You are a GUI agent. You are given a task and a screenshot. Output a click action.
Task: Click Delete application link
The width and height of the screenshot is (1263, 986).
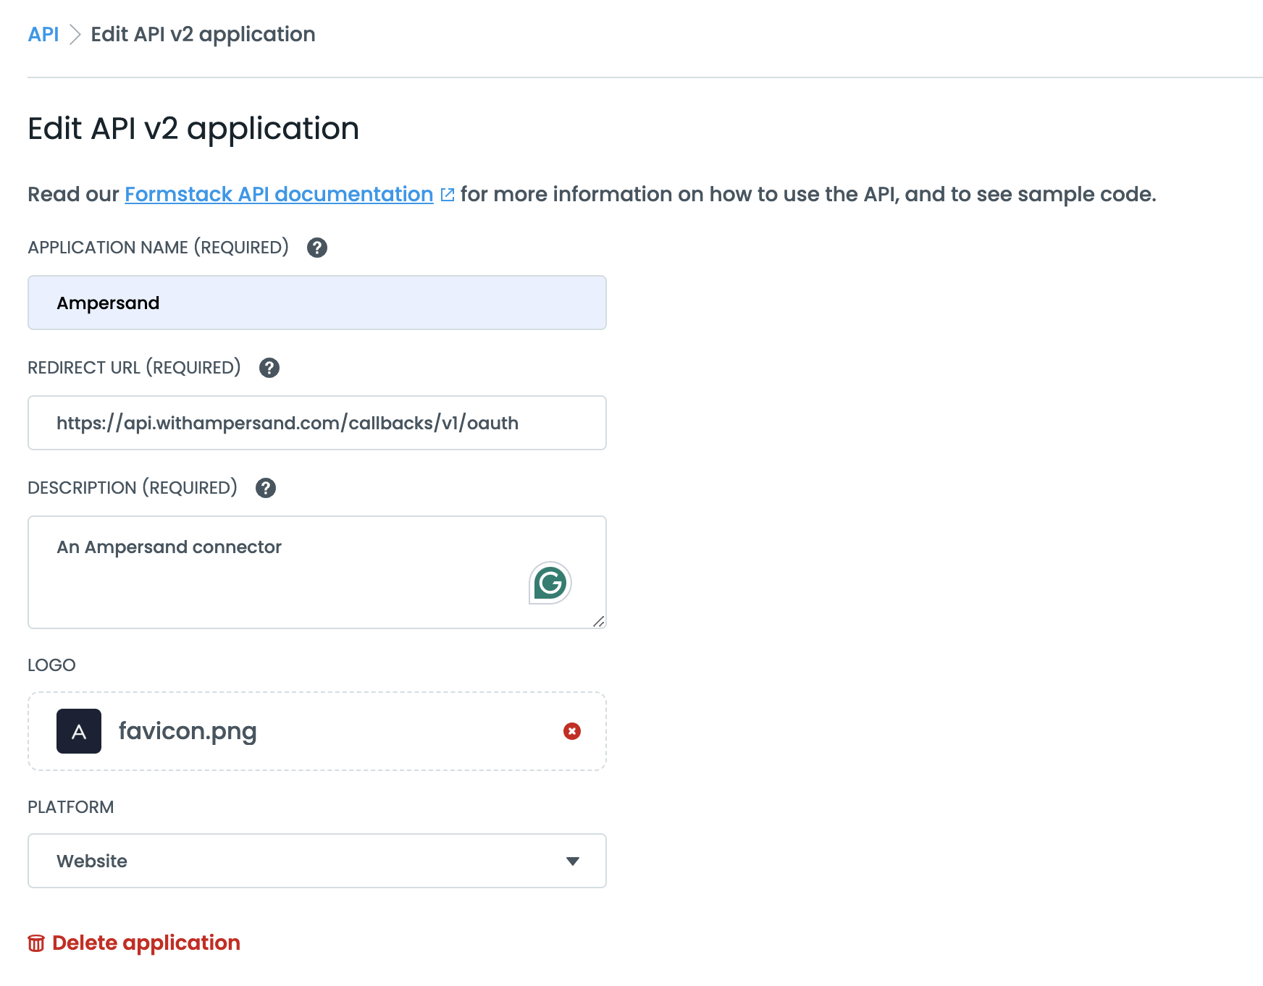click(x=146, y=943)
